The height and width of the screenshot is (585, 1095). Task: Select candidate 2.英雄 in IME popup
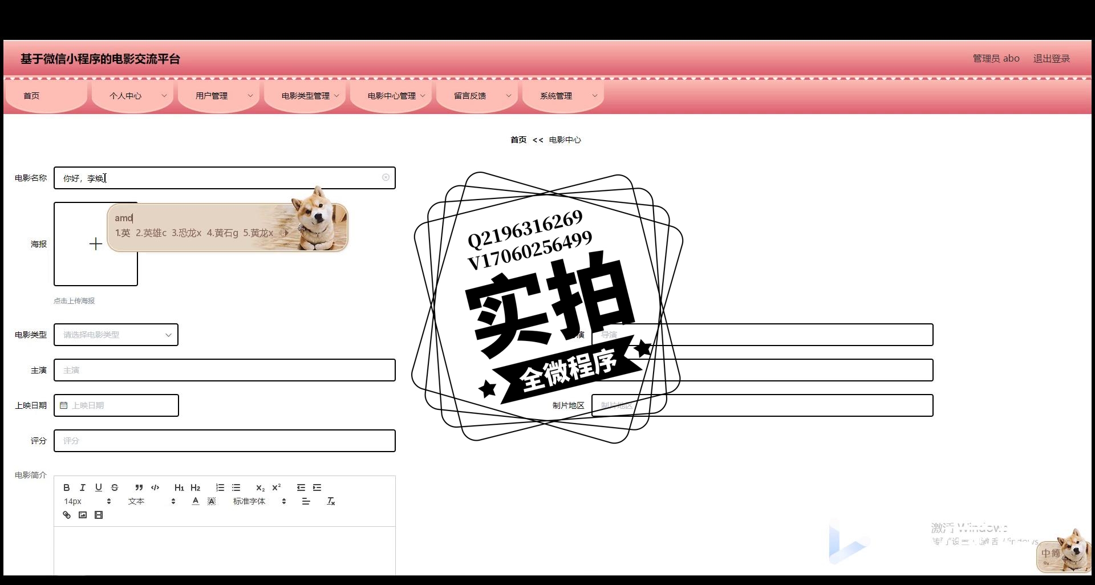[151, 233]
